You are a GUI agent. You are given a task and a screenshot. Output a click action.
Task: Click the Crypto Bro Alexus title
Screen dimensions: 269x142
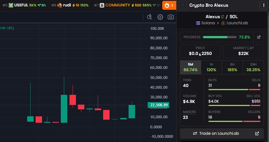click(208, 5)
